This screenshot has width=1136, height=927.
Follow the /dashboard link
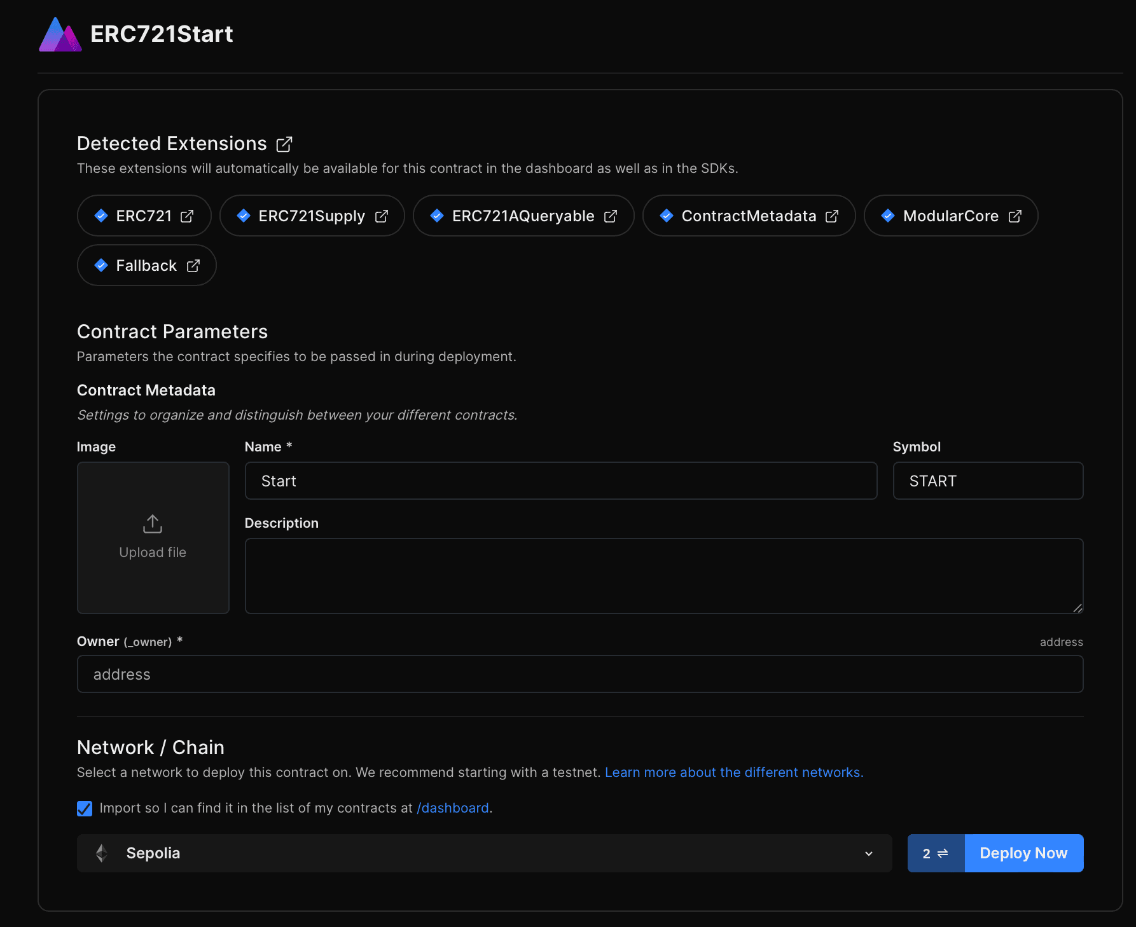[453, 808]
